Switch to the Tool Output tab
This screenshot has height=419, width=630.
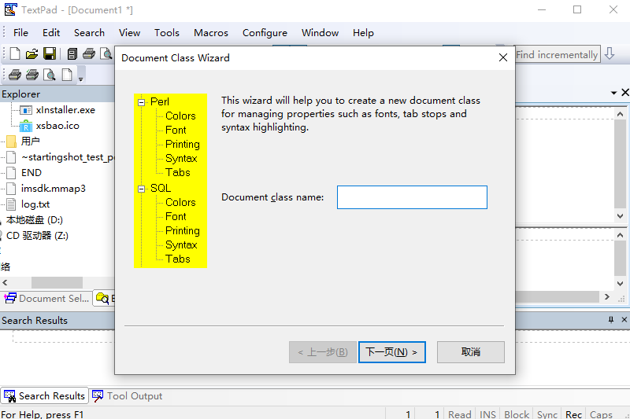[127, 396]
